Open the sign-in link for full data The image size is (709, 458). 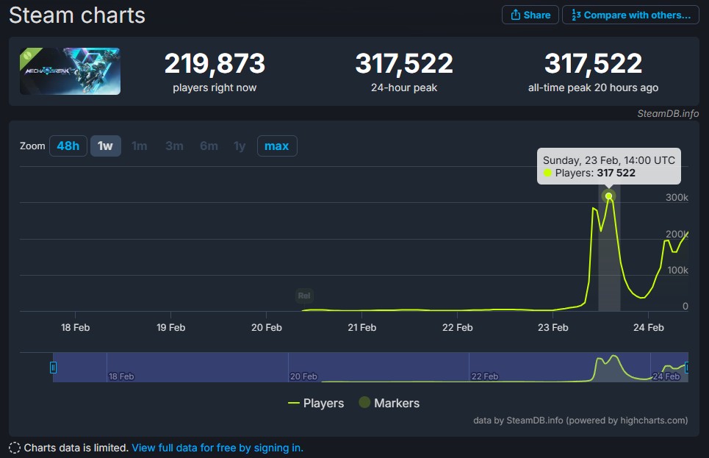tap(217, 448)
